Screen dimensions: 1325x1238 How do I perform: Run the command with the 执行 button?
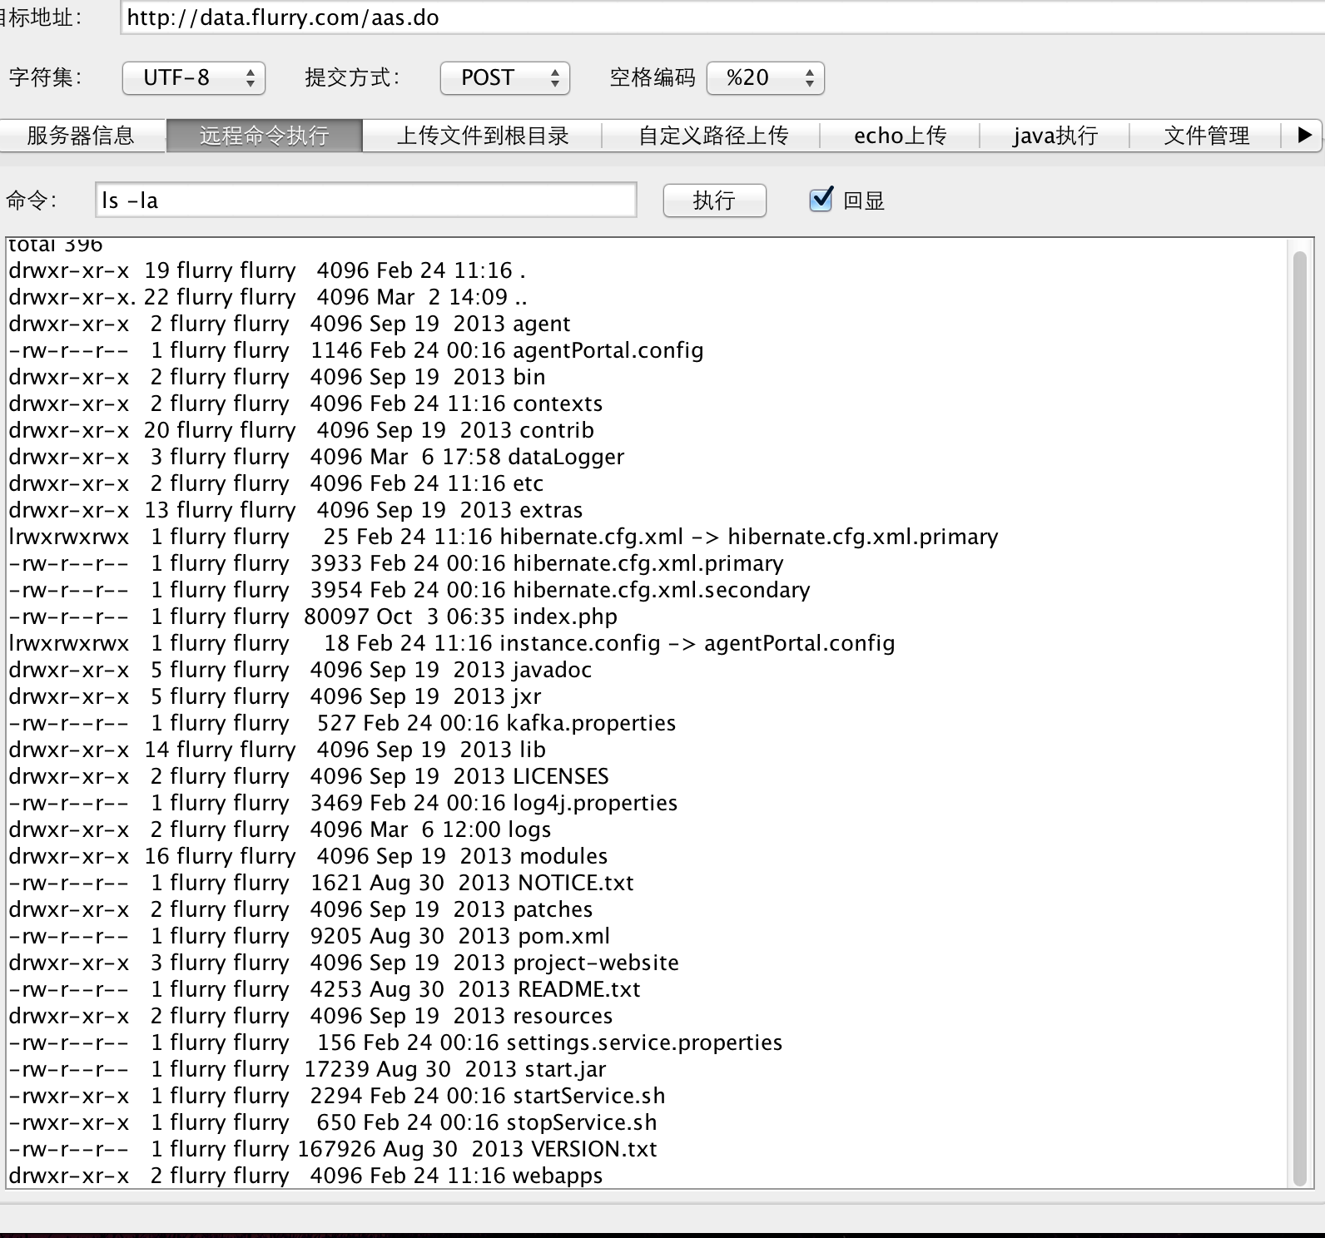tap(714, 201)
